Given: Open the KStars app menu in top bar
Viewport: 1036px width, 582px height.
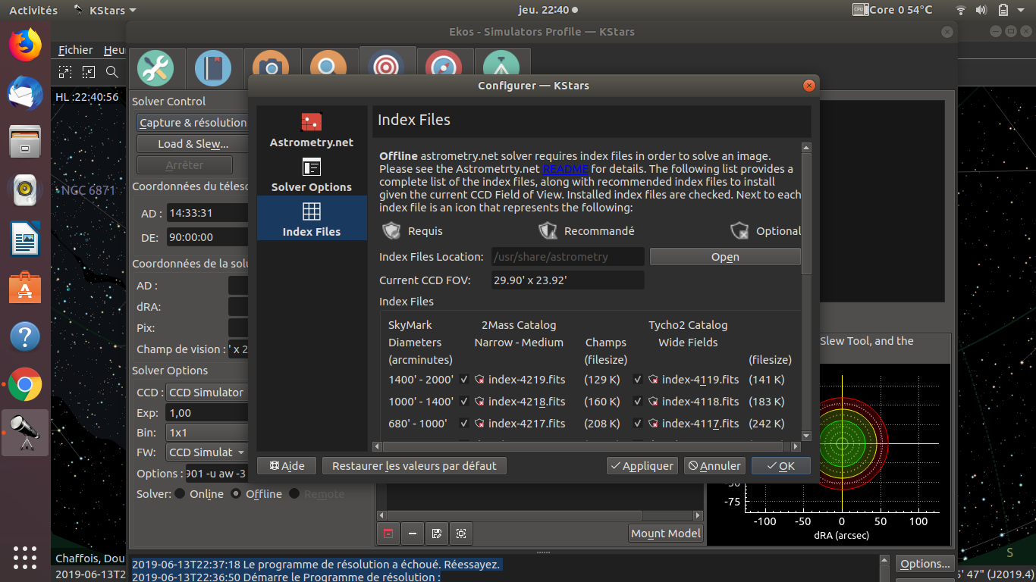Looking at the screenshot, I should [x=105, y=11].
